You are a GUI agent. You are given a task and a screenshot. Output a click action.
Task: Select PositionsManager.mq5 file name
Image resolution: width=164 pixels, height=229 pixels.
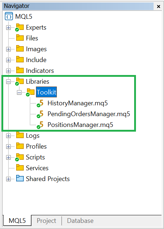pos(80,125)
